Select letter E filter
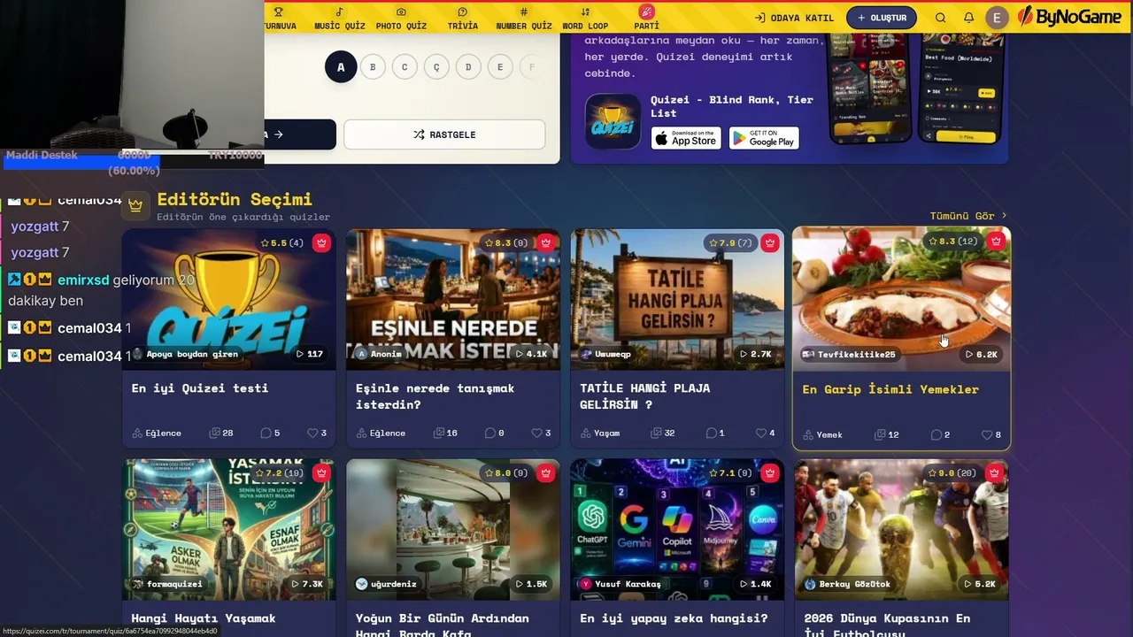Screen dimensions: 1133x637 click(x=500, y=67)
